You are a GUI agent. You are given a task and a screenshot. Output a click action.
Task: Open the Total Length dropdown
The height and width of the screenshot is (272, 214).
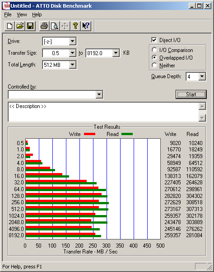pos(72,65)
